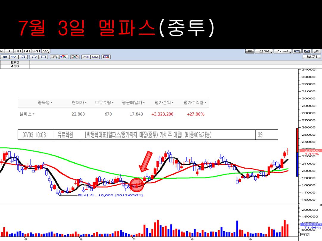Click the 898,677 volume axis tag
The width and height of the screenshot is (322, 241).
(x=311, y=224)
